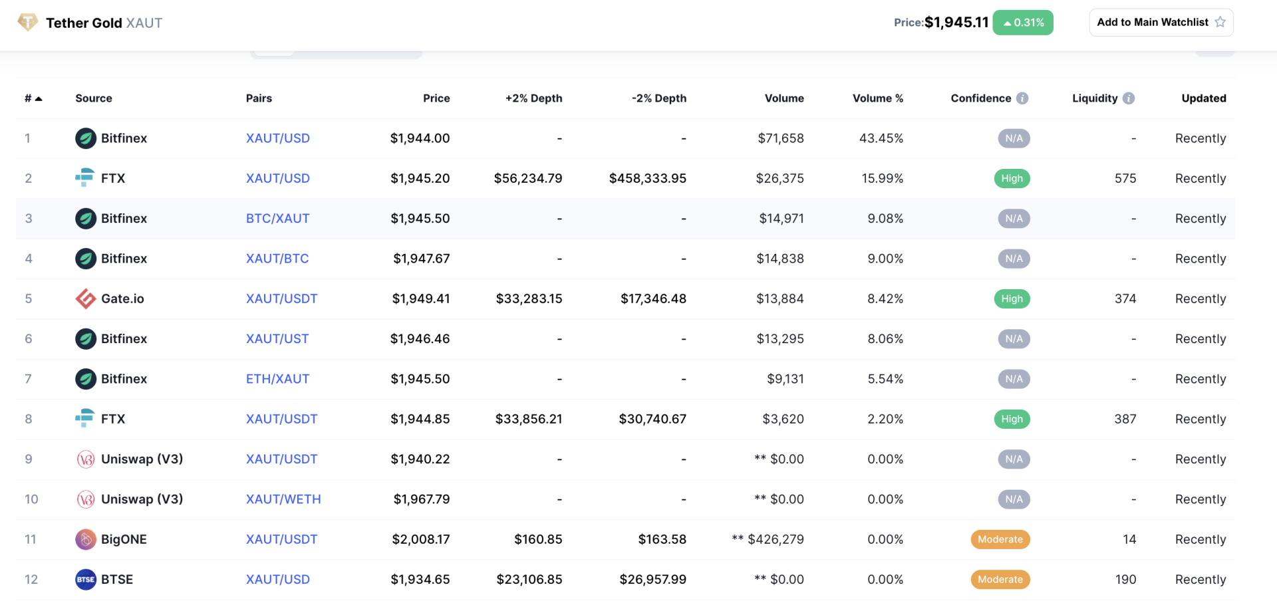1277x613 pixels.
Task: Click the BigONE exchange logo
Action: [85, 539]
